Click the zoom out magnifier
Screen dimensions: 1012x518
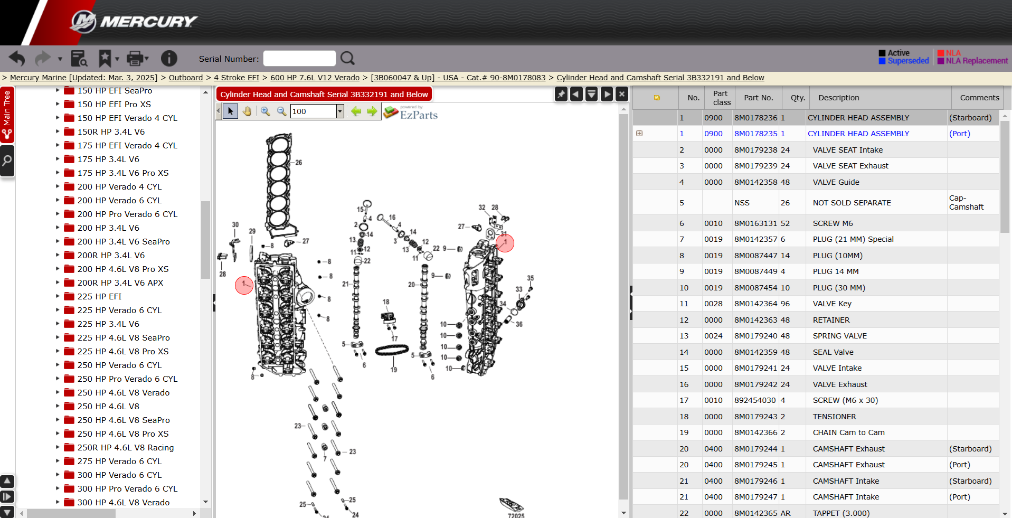coord(281,111)
